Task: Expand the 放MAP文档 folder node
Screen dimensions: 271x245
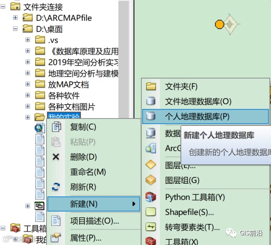Action: [x=28, y=84]
